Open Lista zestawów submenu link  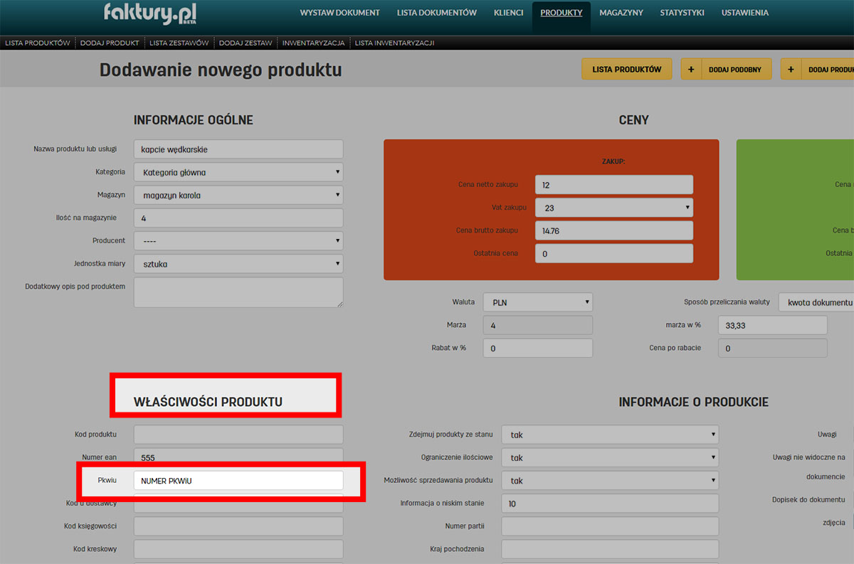point(179,43)
